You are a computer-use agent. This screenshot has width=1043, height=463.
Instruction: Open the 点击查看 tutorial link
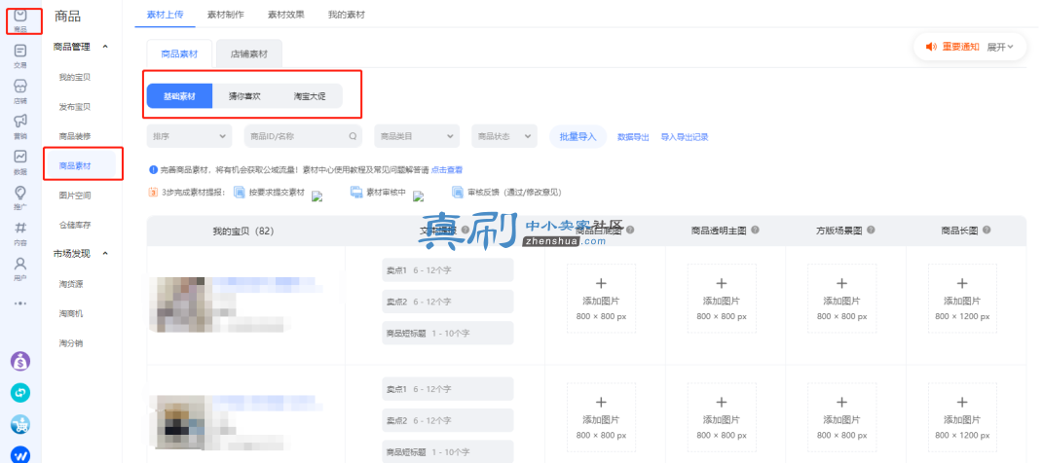coord(447,171)
